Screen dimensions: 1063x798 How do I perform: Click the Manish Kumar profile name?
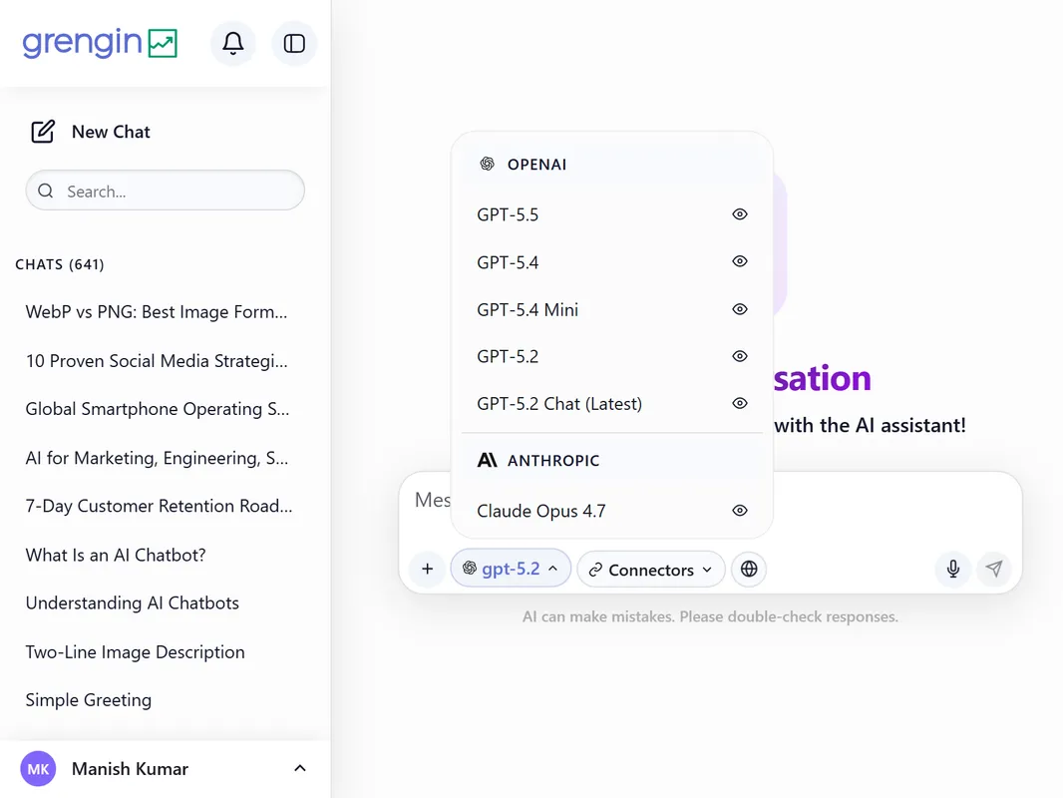(x=131, y=769)
